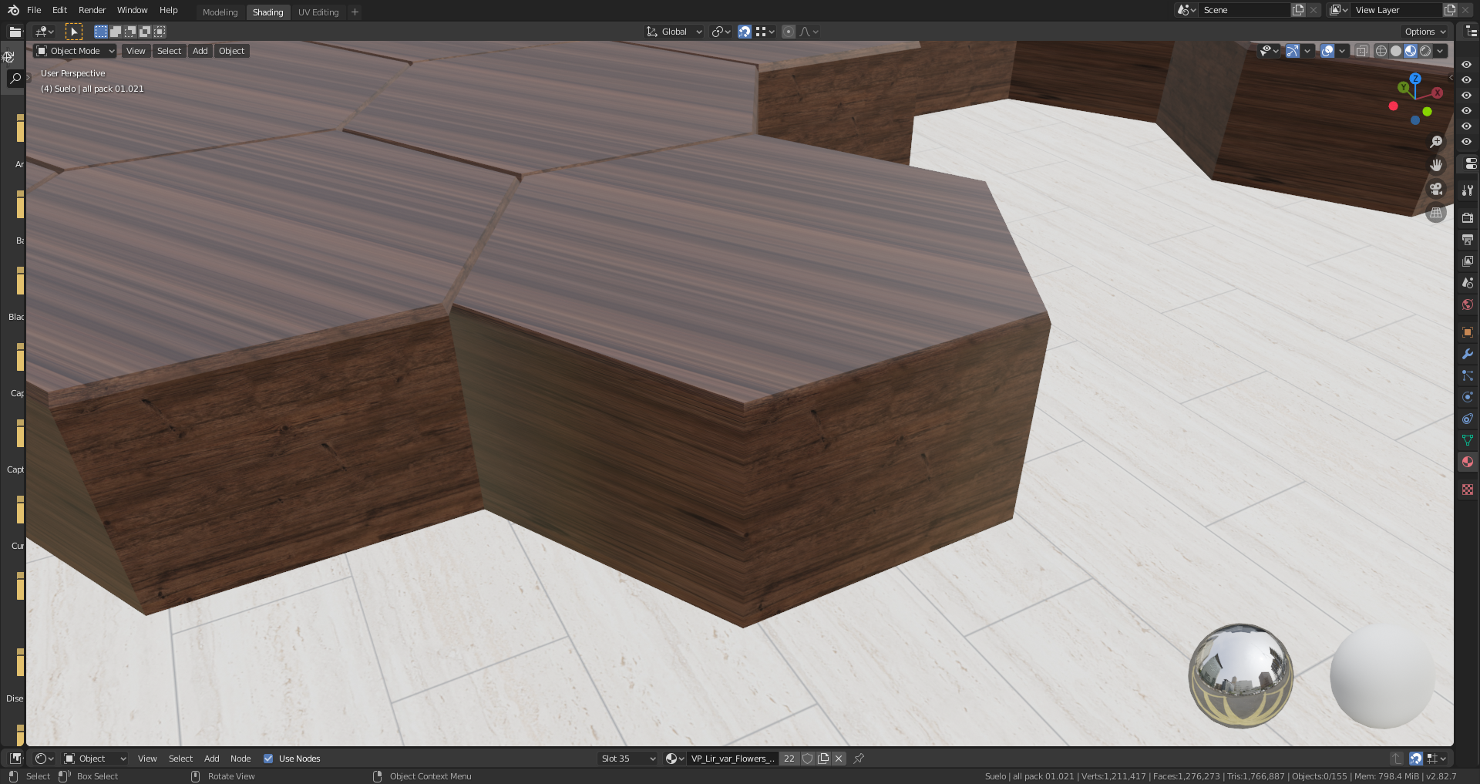1480x784 pixels.
Task: Open the Physics properties tab
Action: click(x=1468, y=397)
